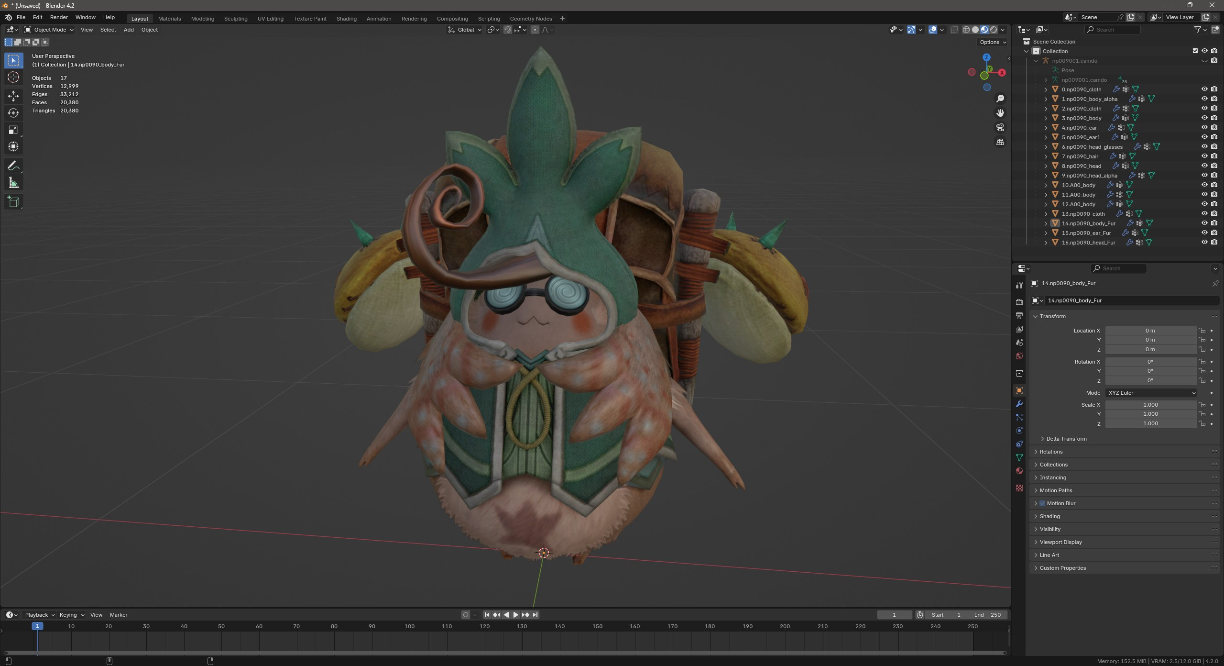The image size is (1224, 666).
Task: Open the Object menu in viewport header
Action: click(x=149, y=30)
